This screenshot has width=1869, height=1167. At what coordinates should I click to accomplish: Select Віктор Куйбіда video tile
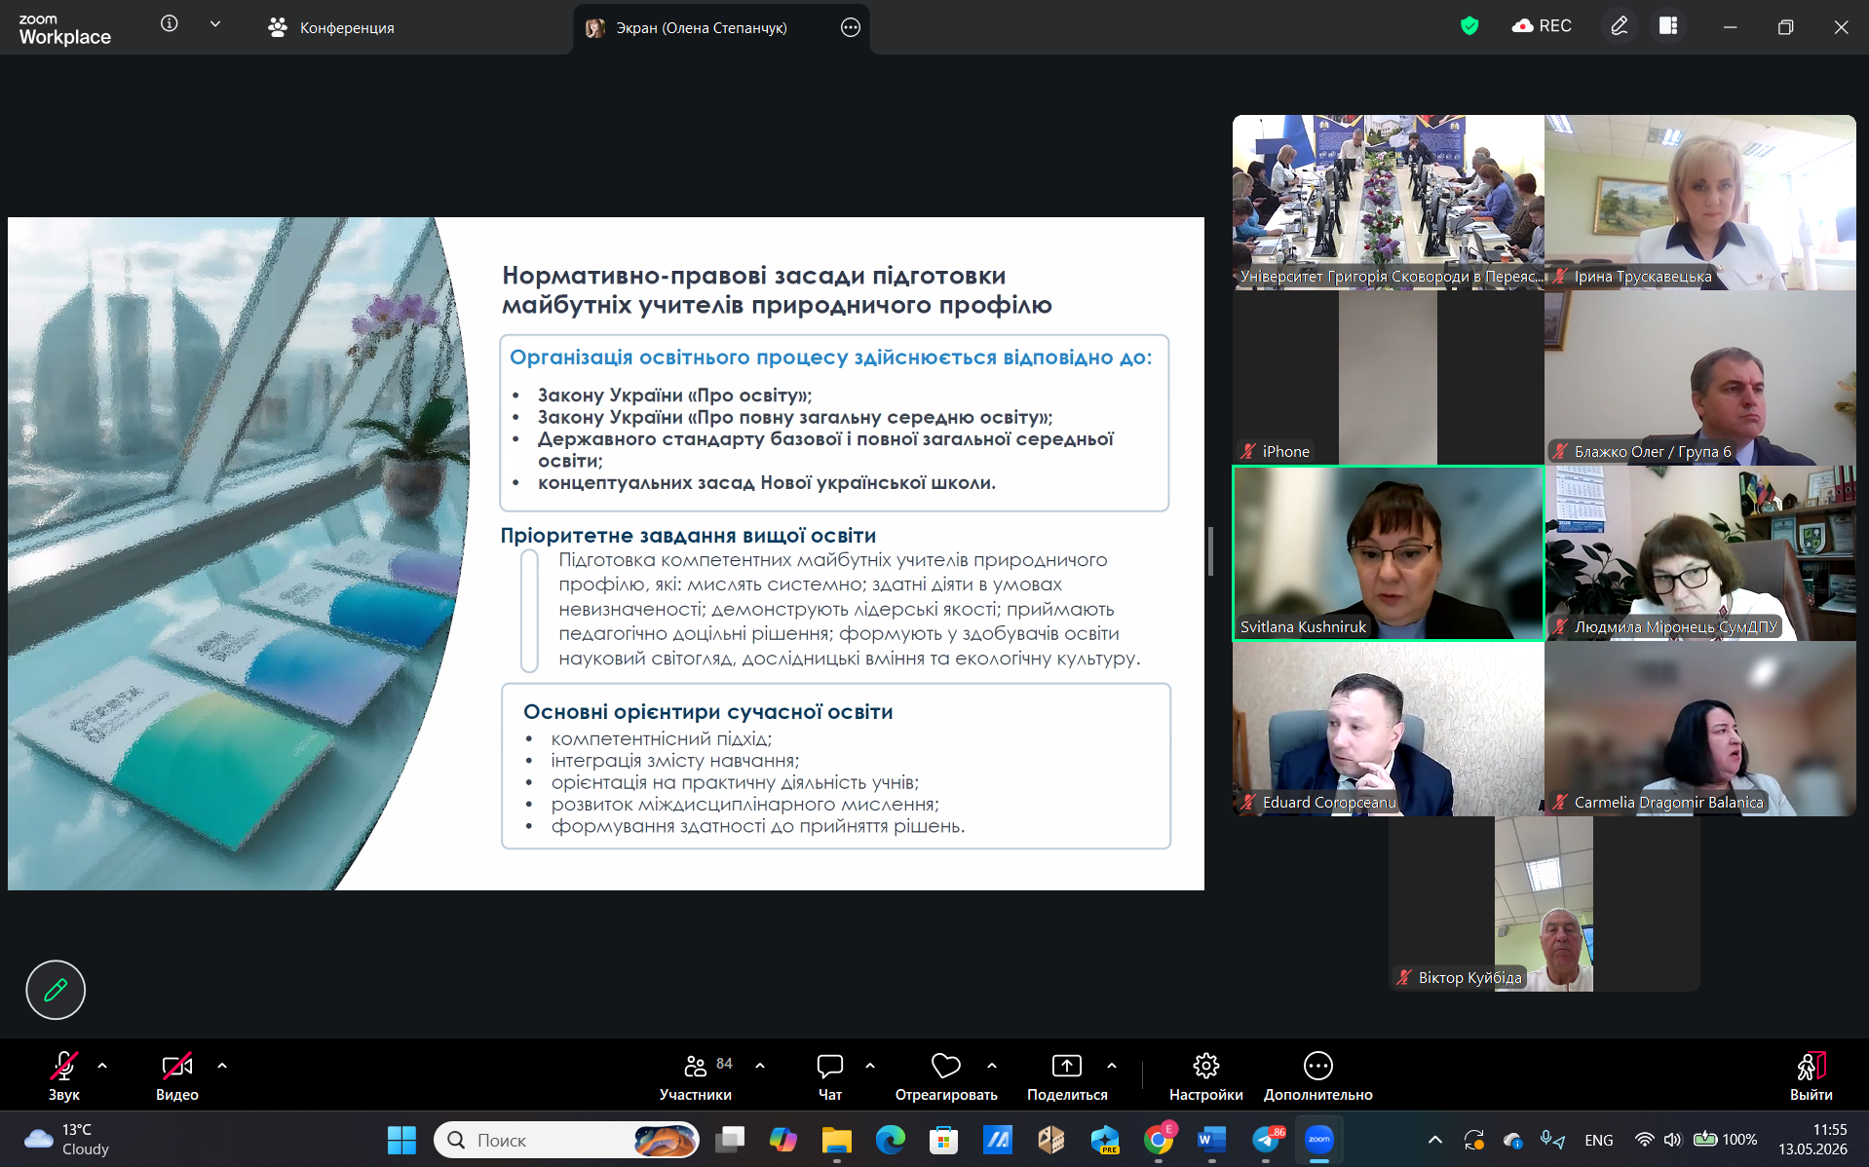pyautogui.click(x=1545, y=904)
